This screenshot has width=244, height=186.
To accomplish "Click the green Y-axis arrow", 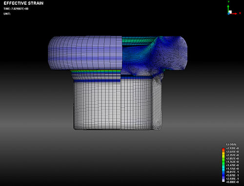I will [x=228, y=9].
